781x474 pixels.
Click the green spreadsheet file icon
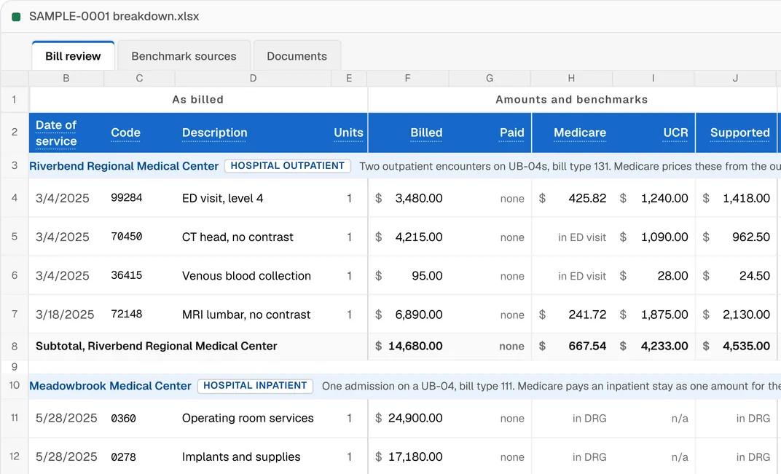click(x=16, y=17)
